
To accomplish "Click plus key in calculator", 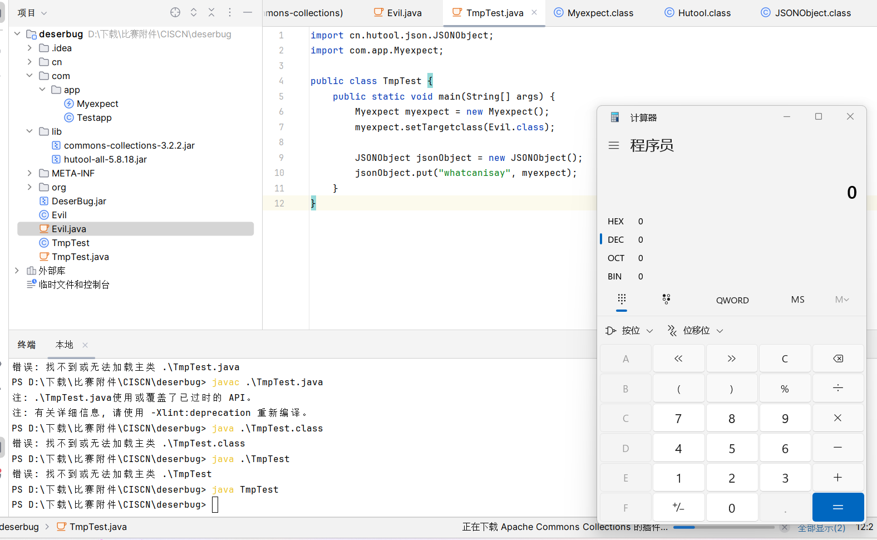I will [838, 478].
